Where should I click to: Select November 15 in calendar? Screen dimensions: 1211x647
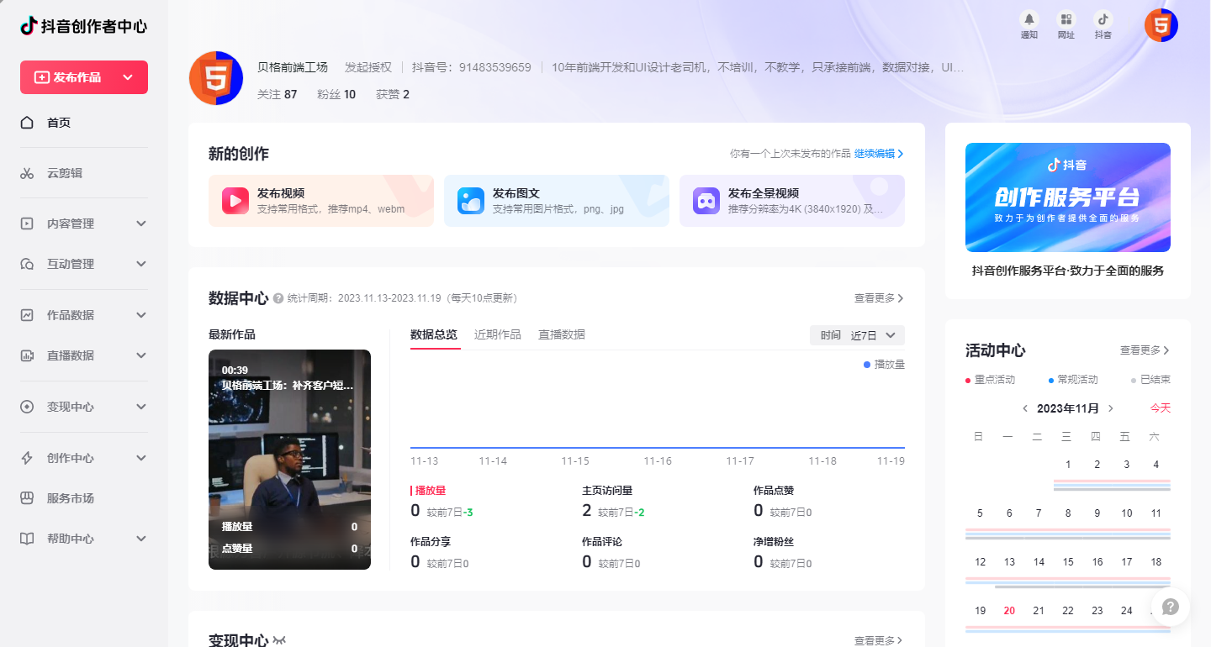tap(1068, 562)
